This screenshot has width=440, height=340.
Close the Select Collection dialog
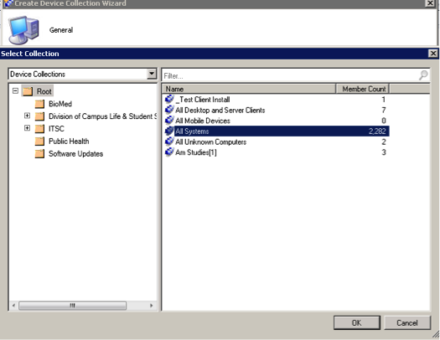click(x=433, y=54)
